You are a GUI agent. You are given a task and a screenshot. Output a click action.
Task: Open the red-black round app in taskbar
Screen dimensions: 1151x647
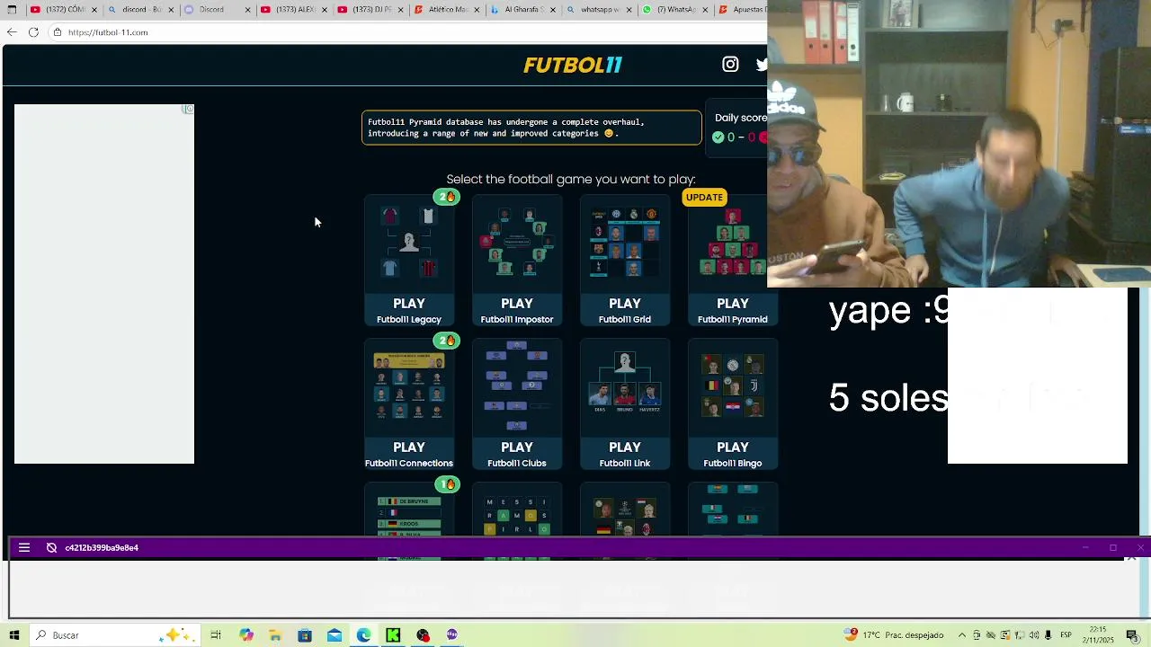pos(423,635)
